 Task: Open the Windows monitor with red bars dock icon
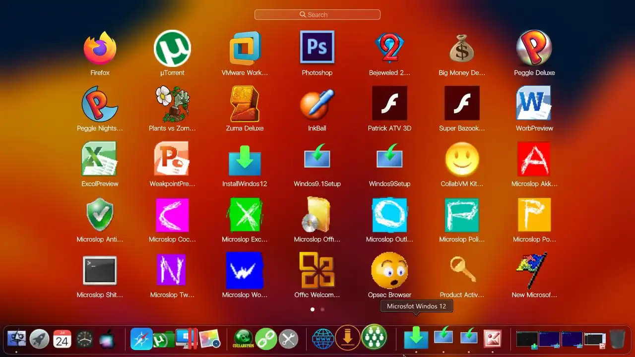[187, 339]
